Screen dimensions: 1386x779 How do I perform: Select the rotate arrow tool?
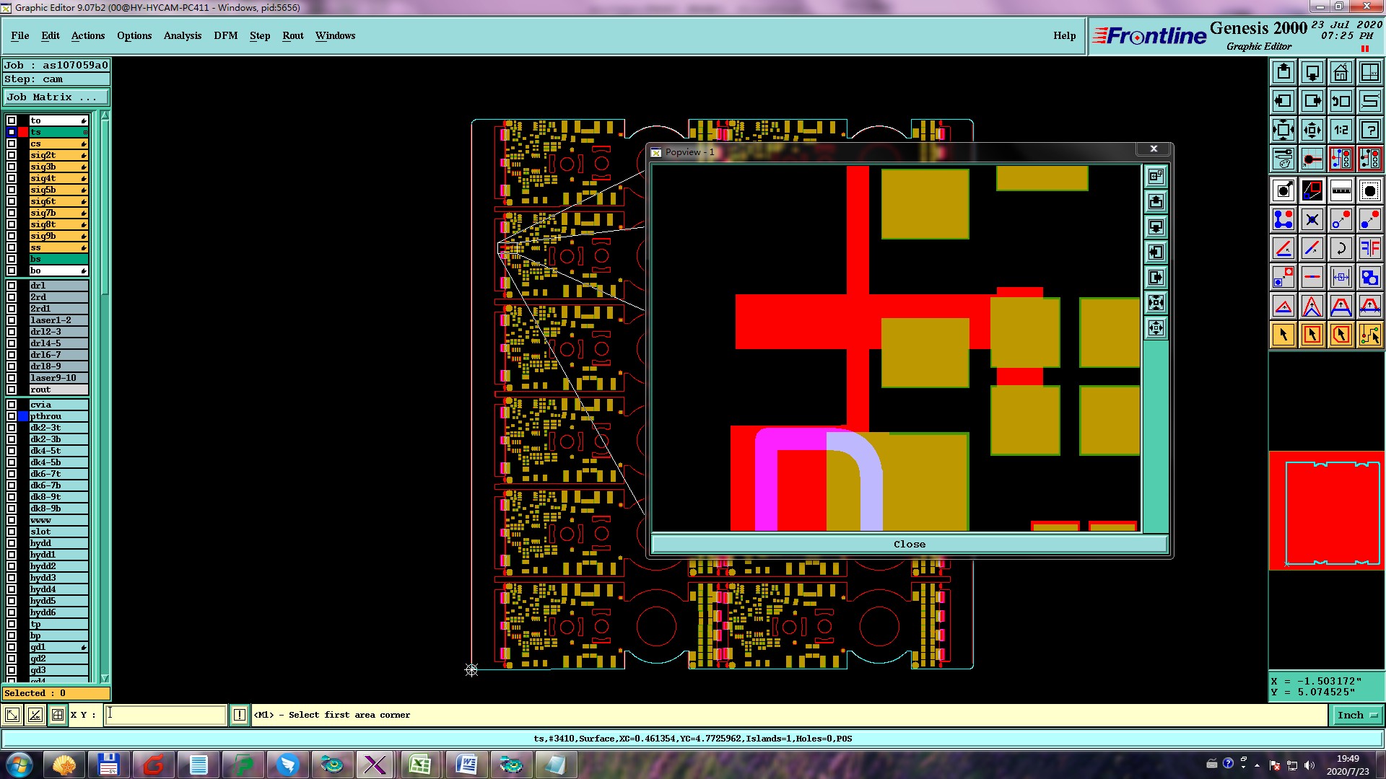click(x=1341, y=248)
